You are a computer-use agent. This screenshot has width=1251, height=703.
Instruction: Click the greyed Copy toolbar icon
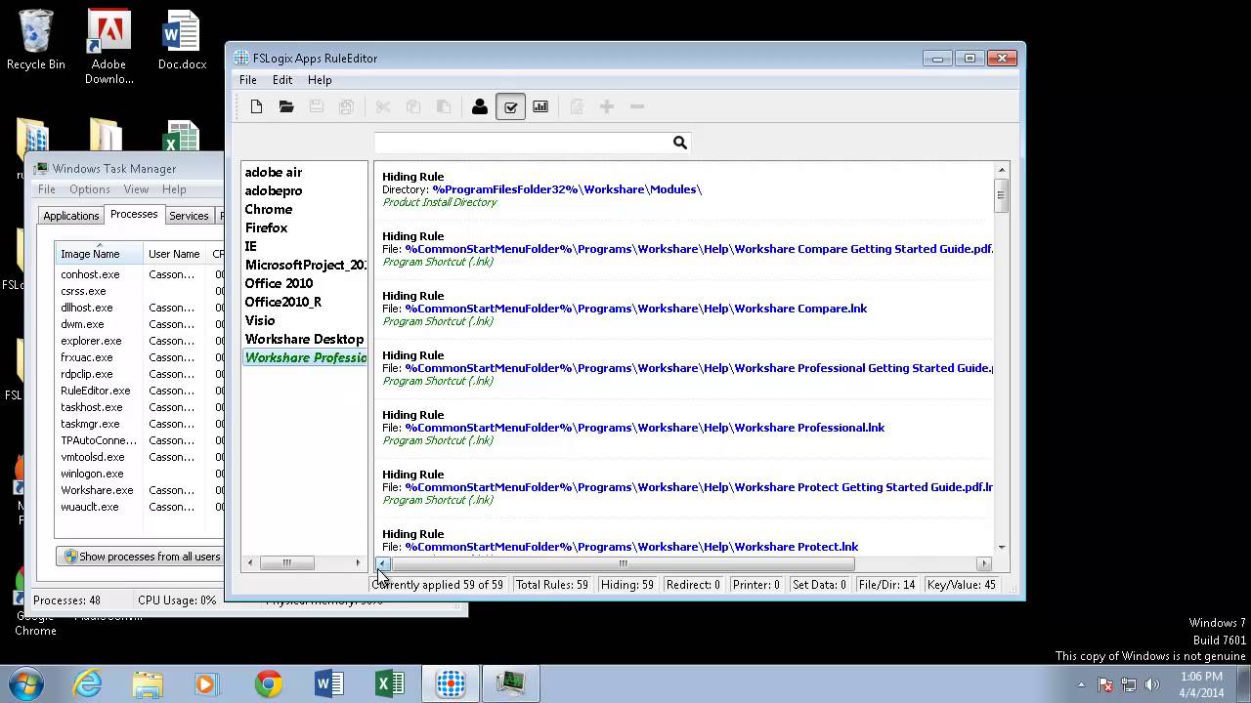pos(413,106)
